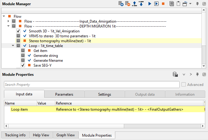Toggle the Smooth 3D module checkbox
Screen dimensions: 208x140
coord(18,31)
